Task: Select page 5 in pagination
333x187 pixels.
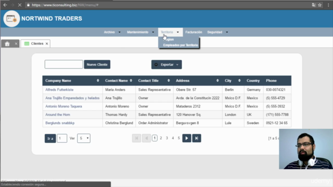Action: [179, 138]
